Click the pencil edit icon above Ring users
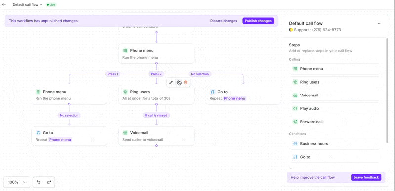 tap(171, 82)
